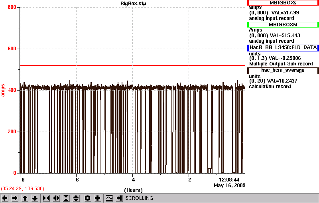This screenshot has height=203, width=319.
Task: Click 'calculation record' description text
Action: pyautogui.click(x=270, y=87)
